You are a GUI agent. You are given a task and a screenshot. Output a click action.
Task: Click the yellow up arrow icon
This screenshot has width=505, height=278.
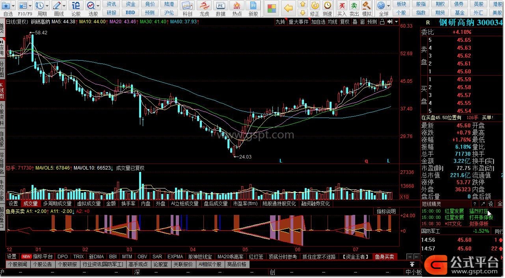[x=303, y=4]
